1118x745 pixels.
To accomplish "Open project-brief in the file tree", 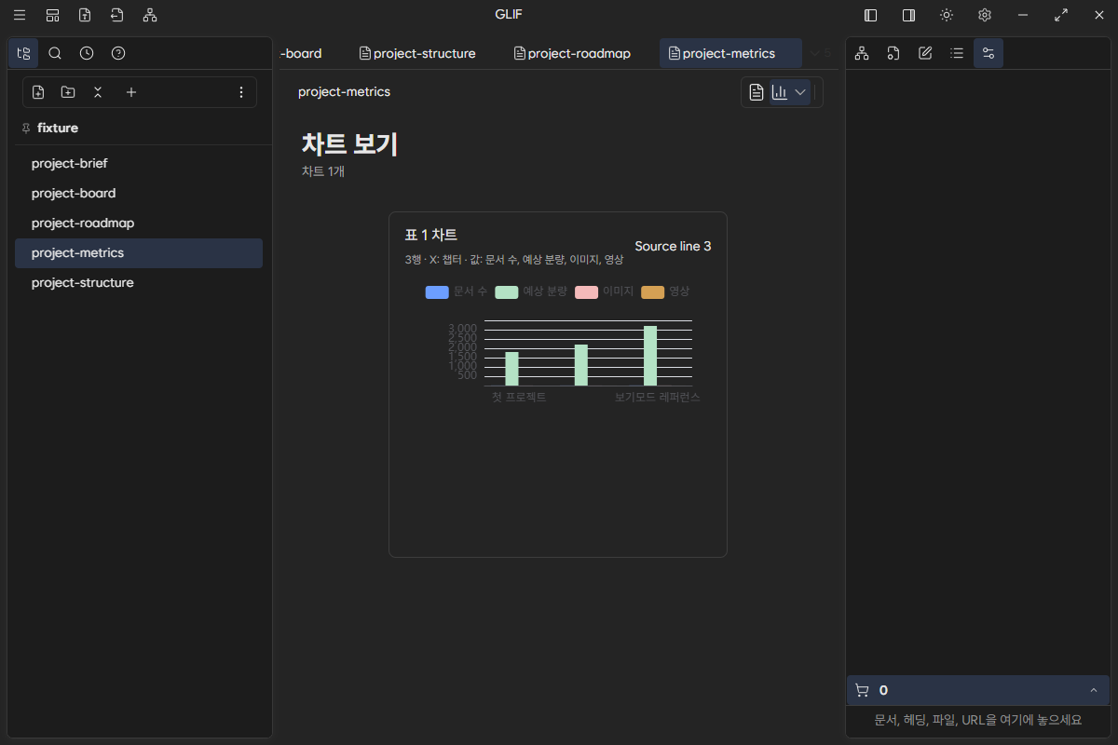I will coord(139,163).
